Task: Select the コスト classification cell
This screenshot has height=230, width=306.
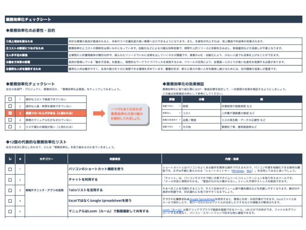Action: coord(201,113)
